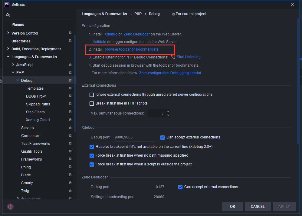Click the project-level icon beside Step Filters
Viewport: 302px width, 216px height.
coord(70,112)
